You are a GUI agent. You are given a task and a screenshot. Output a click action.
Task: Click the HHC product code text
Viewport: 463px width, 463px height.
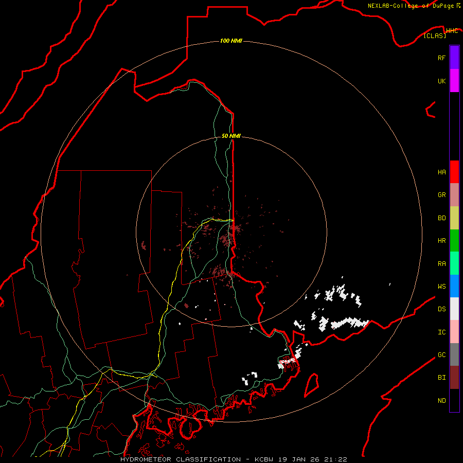pos(452,31)
